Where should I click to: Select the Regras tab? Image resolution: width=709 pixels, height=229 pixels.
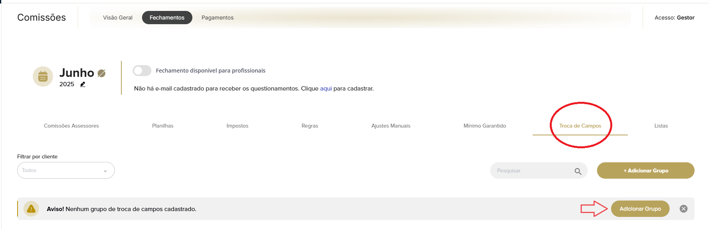(x=310, y=126)
